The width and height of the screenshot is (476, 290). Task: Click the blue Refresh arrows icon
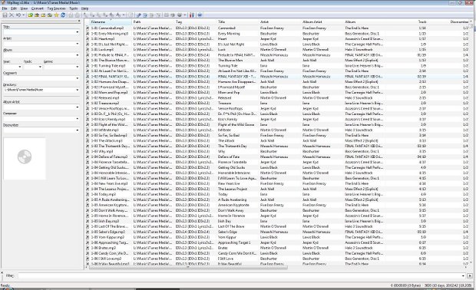pos(63,15)
